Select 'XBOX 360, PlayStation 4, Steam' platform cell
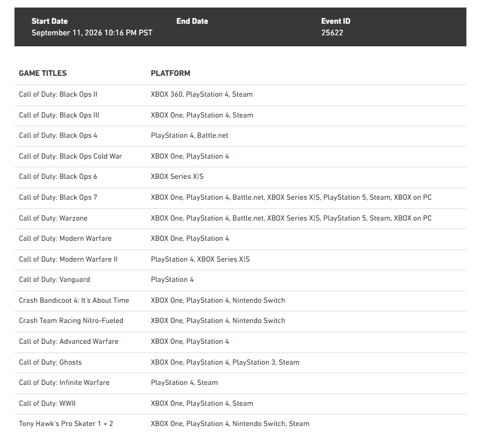The image size is (489, 437). tap(202, 94)
